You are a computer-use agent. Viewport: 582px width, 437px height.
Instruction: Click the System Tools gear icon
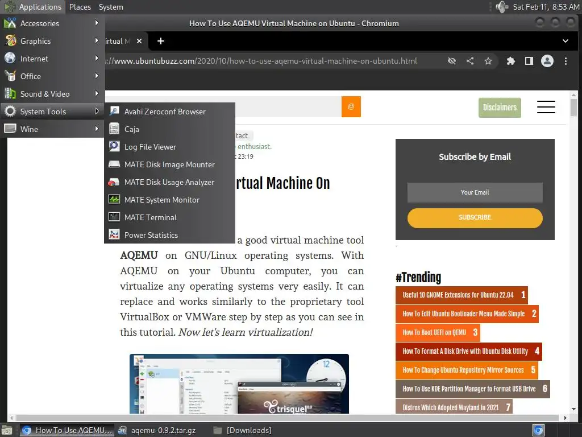tap(10, 112)
